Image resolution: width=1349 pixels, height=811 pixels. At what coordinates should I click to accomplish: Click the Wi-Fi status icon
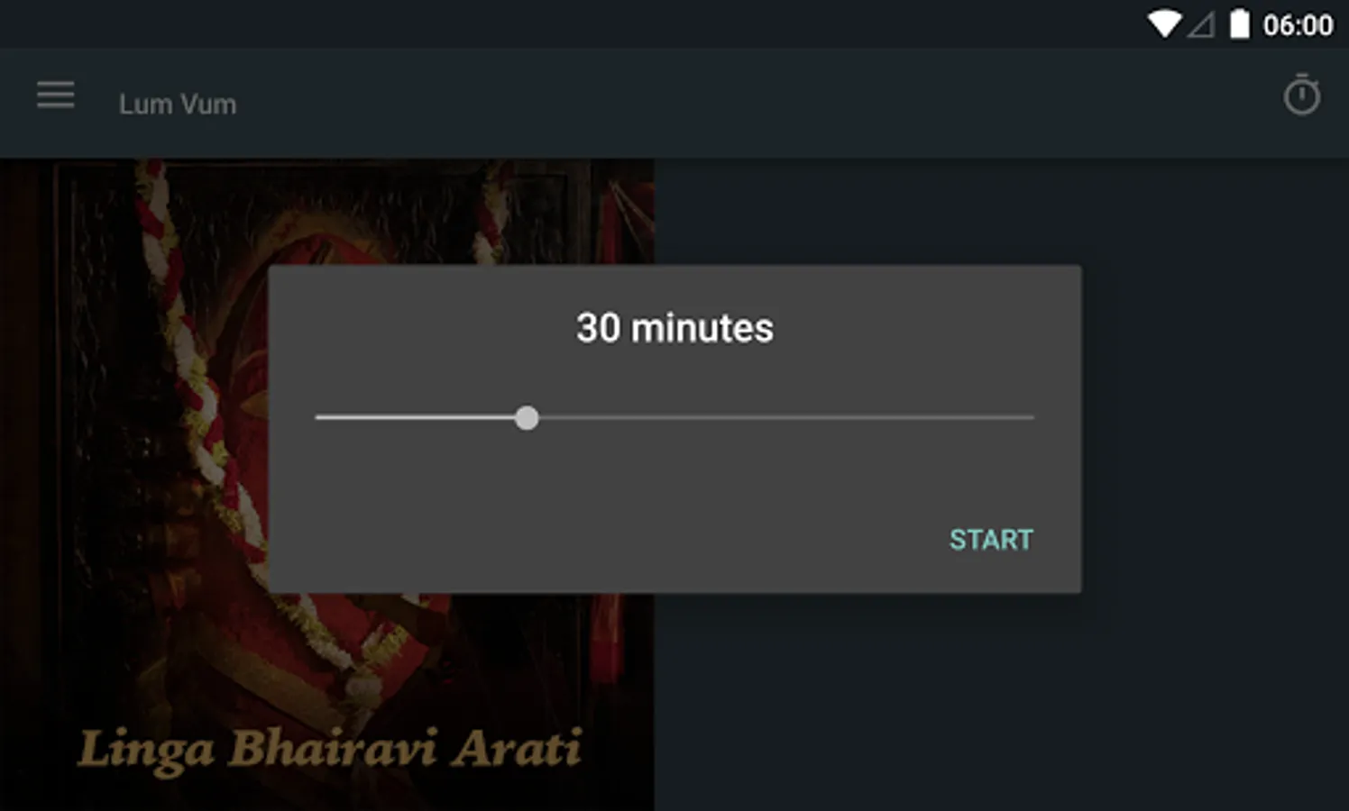point(1164,24)
